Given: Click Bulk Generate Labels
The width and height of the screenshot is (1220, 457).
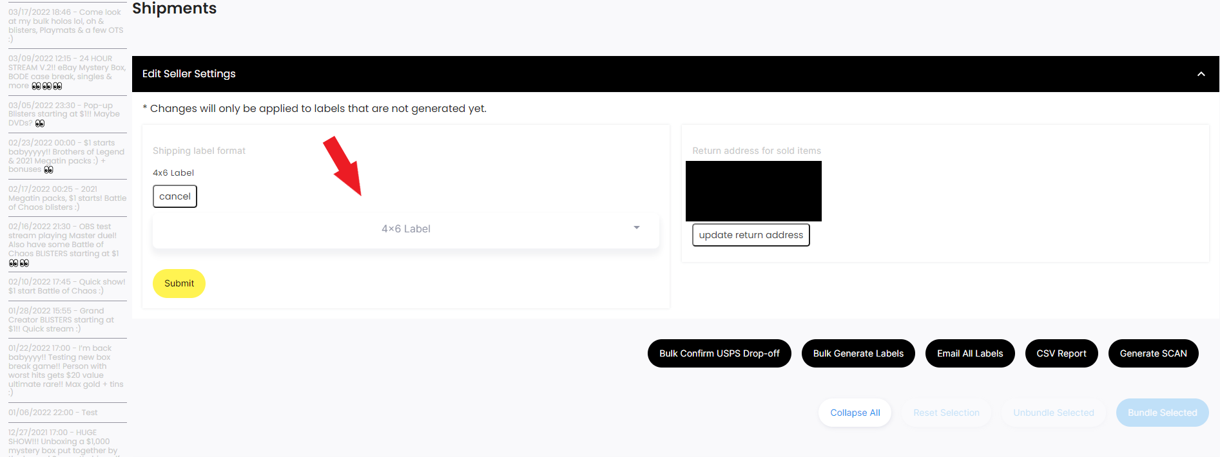Looking at the screenshot, I should tap(858, 353).
